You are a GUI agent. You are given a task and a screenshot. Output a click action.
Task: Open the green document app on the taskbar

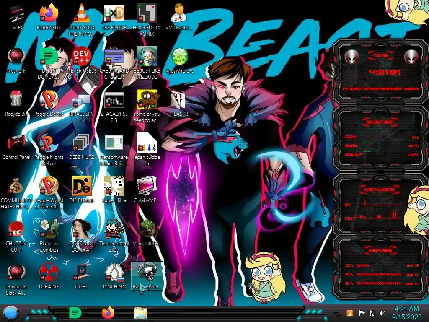75,313
